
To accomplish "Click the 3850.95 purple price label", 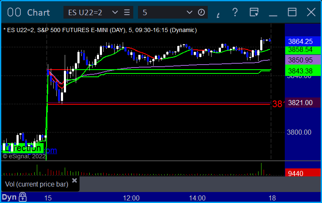I will pos(303,60).
